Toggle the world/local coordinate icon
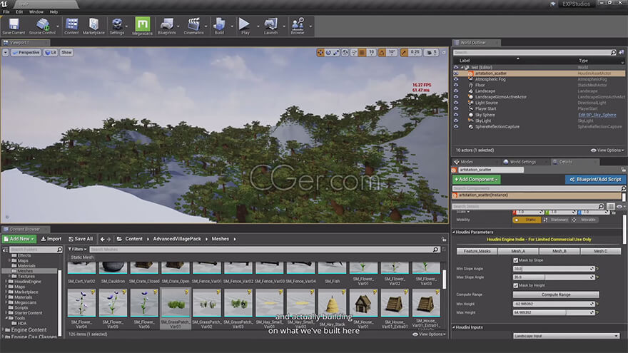This screenshot has height=353, width=628. click(x=345, y=53)
